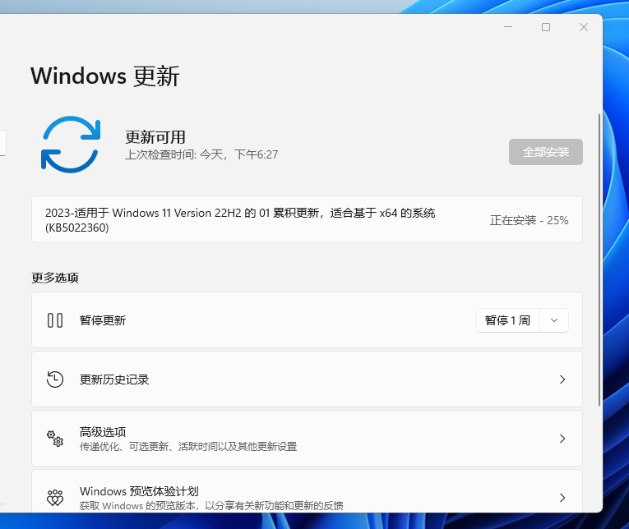The height and width of the screenshot is (529, 629).
Task: Click the Windows 更新 page title
Action: (x=105, y=76)
